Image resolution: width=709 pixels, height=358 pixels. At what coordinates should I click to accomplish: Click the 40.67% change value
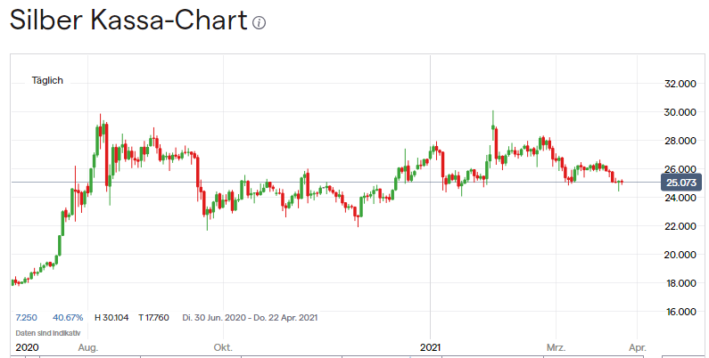(68, 317)
